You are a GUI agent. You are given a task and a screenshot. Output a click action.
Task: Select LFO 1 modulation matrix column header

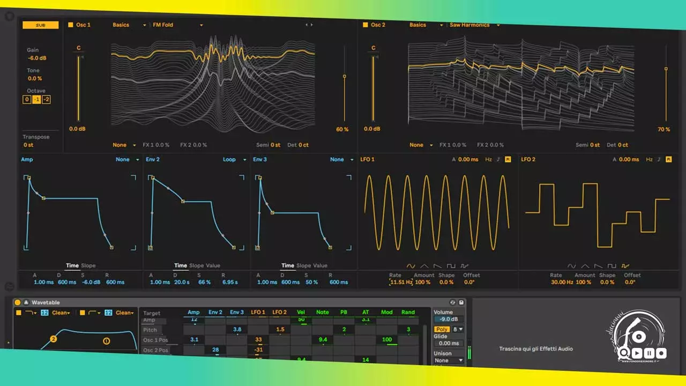pos(258,312)
